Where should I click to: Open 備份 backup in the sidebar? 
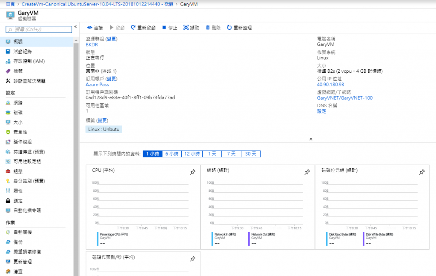[36, 242]
